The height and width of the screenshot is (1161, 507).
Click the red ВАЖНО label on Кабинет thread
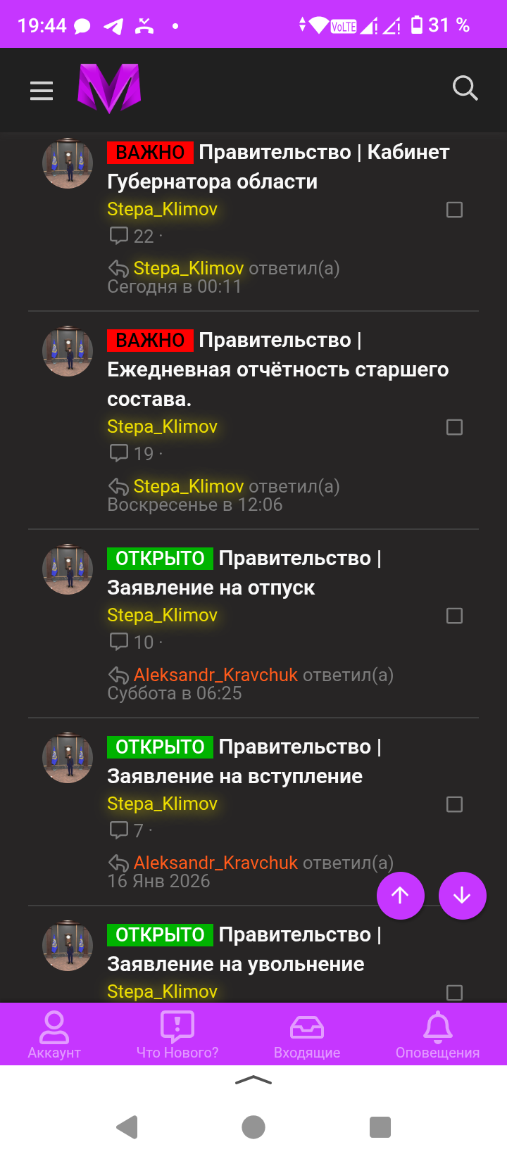150,152
